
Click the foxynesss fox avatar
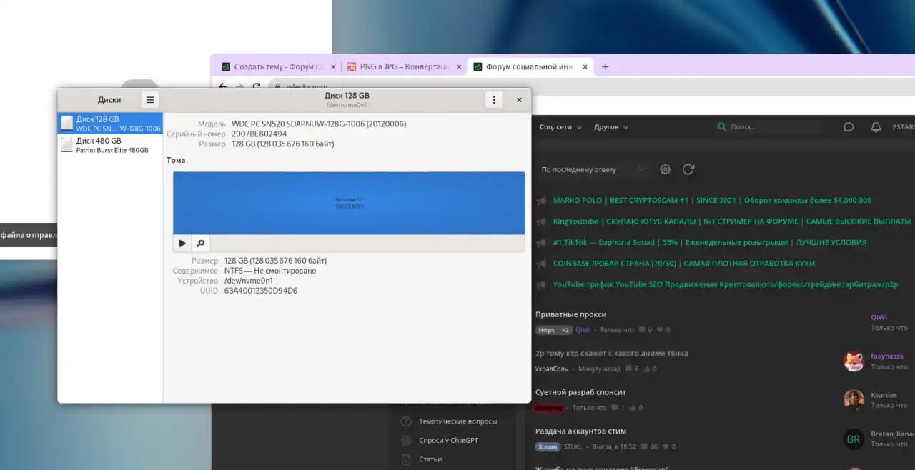pos(854,361)
